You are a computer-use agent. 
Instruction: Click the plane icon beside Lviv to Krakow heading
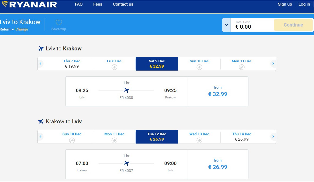click(41, 49)
